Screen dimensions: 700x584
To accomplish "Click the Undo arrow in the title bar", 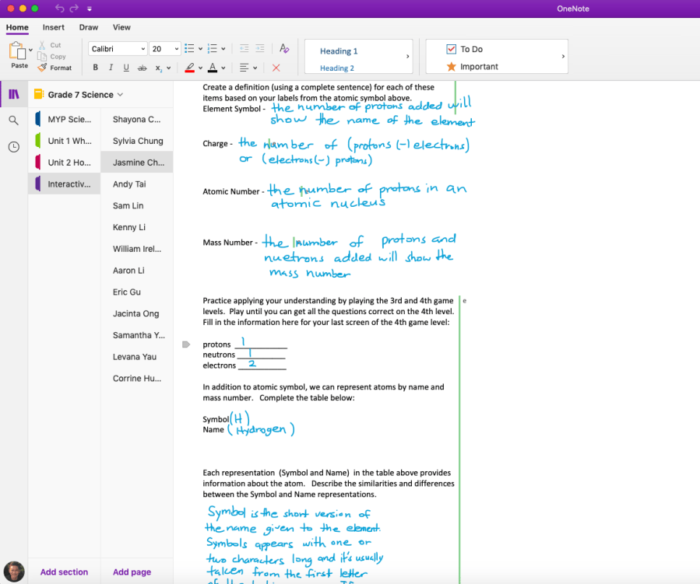I will pos(61,9).
